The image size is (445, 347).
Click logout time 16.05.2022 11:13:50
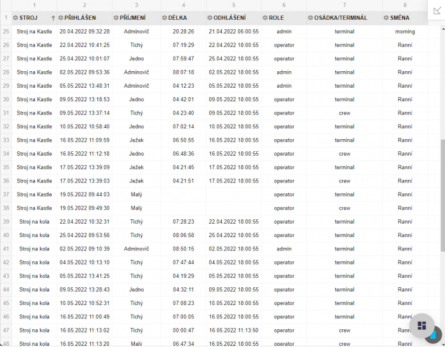click(x=233, y=330)
